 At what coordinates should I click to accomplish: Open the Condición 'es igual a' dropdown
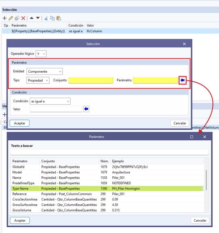tap(50, 101)
